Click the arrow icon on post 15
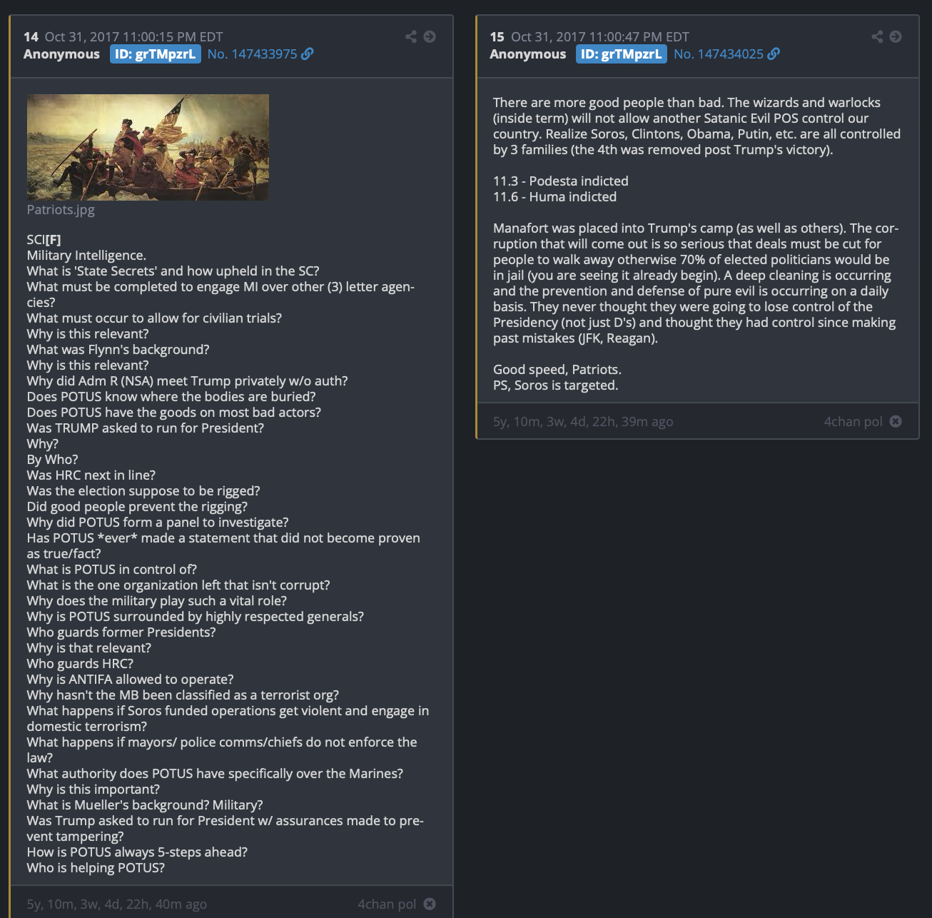The width and height of the screenshot is (932, 918). [896, 36]
